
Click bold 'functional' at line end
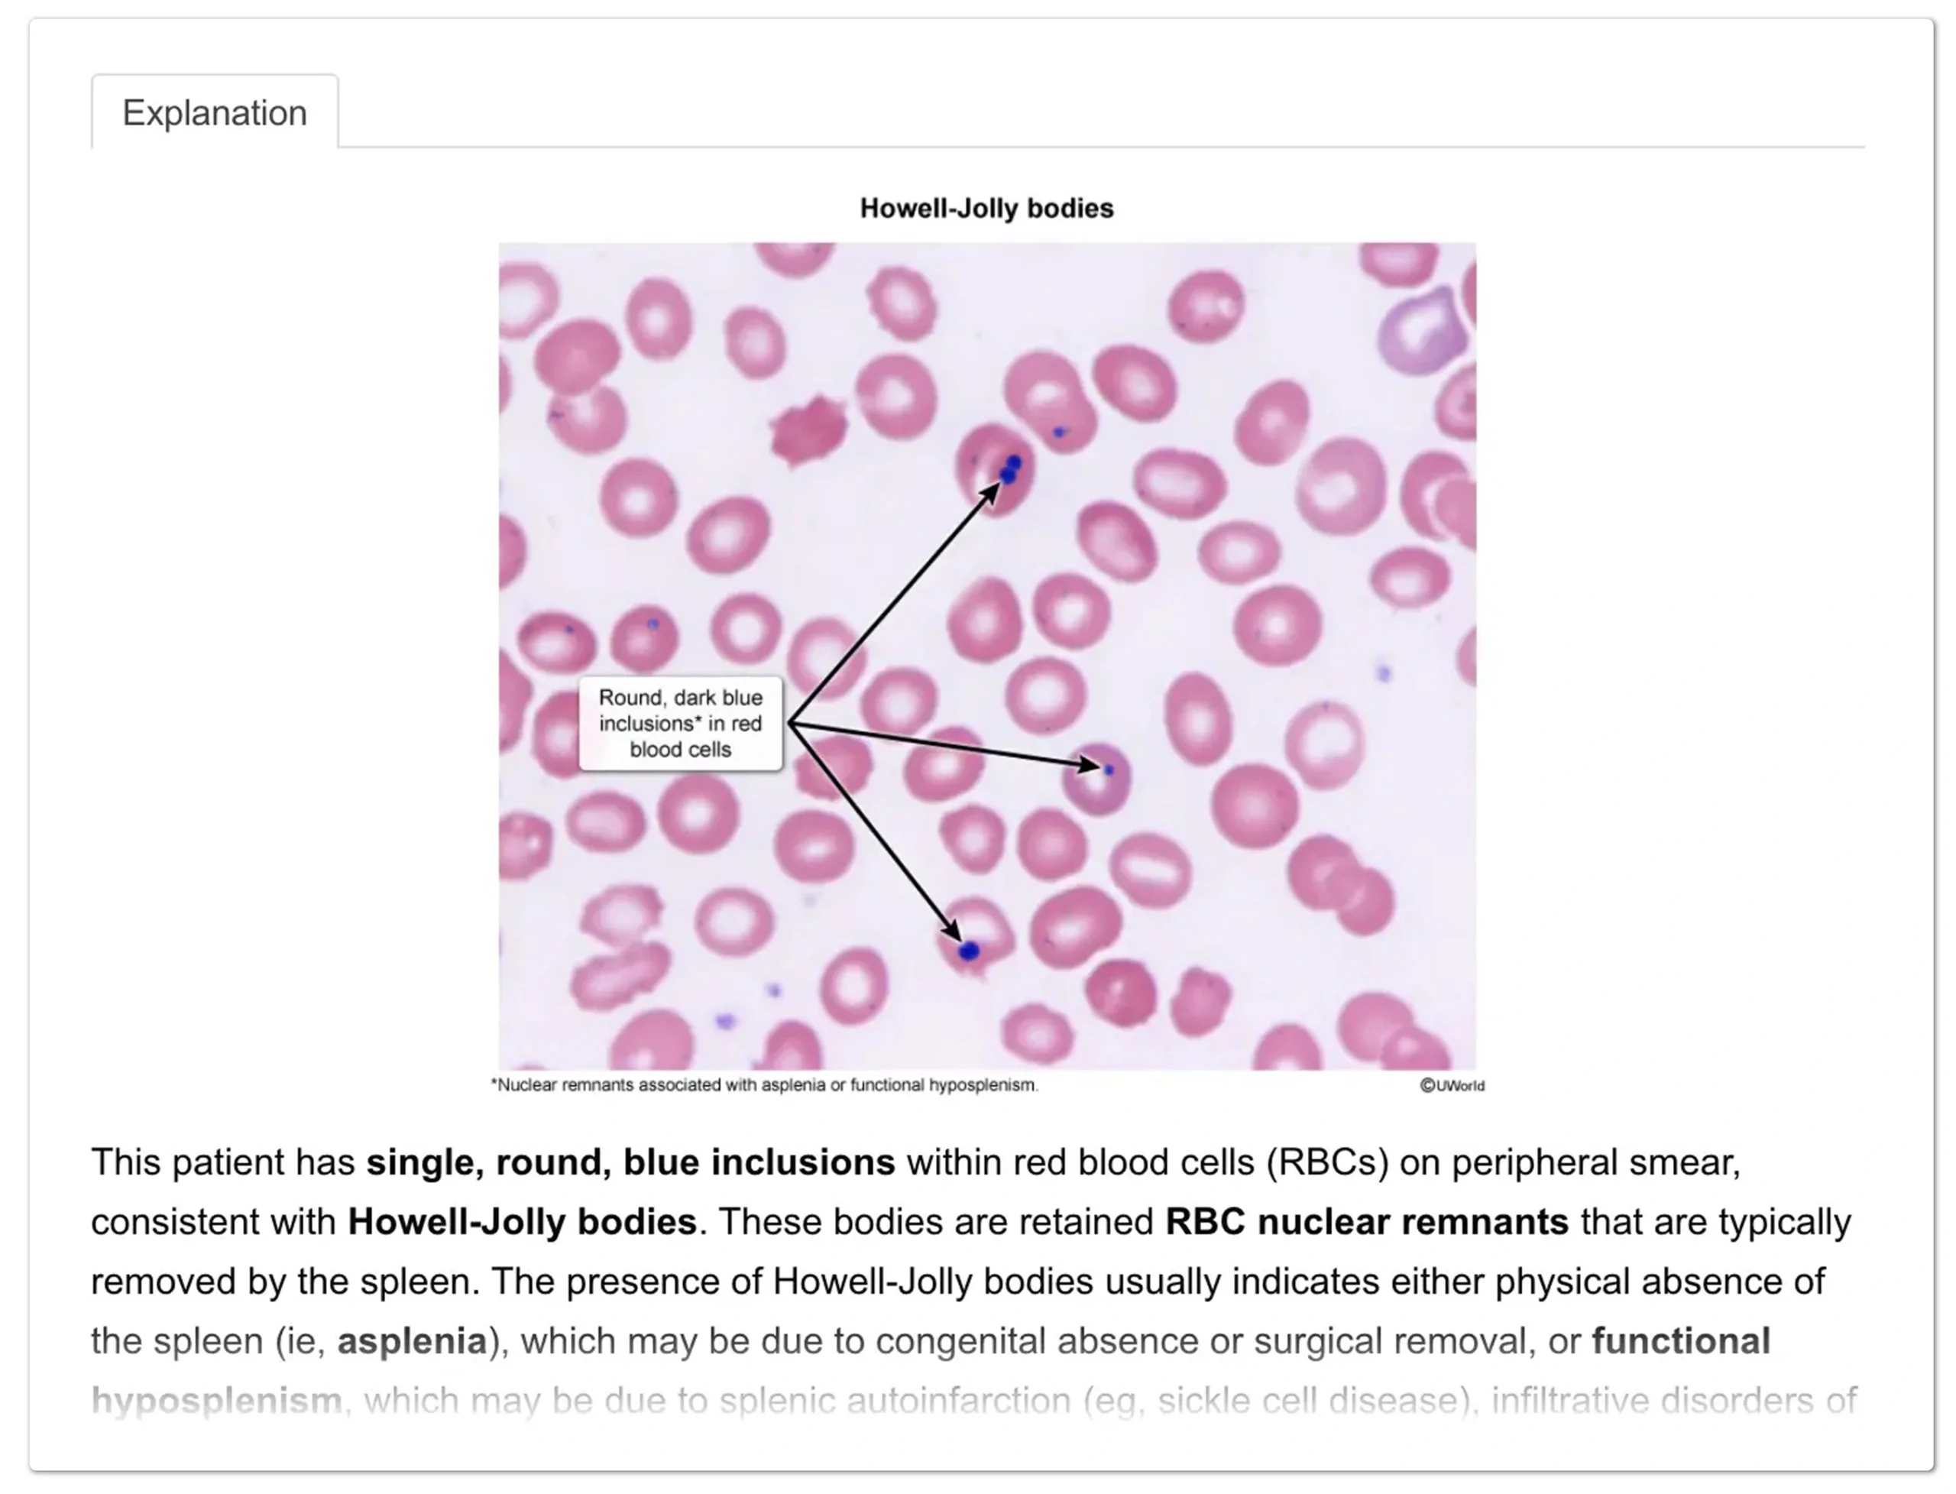coord(1680,1341)
